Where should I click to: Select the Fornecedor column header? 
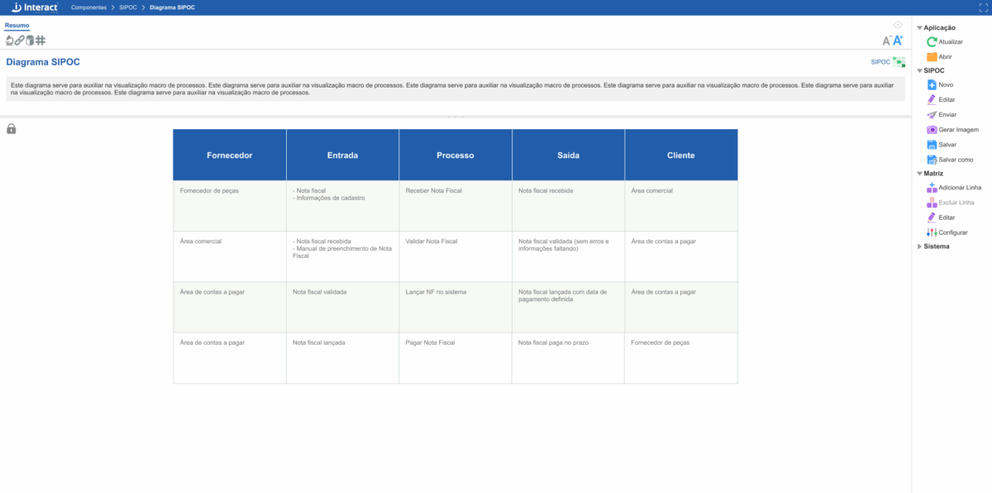[x=230, y=155]
